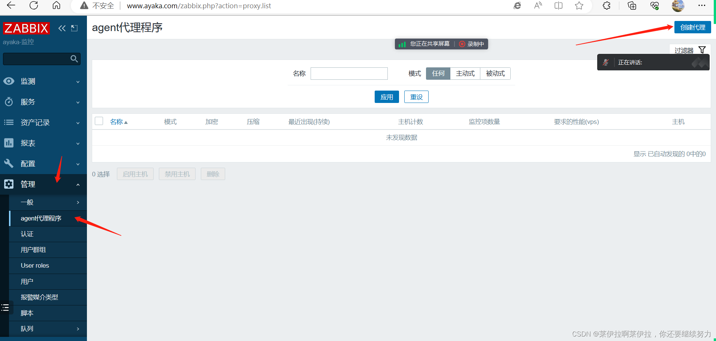Viewport: 716px width, 341px height.
Task: Add page to favorites star
Action: click(579, 6)
